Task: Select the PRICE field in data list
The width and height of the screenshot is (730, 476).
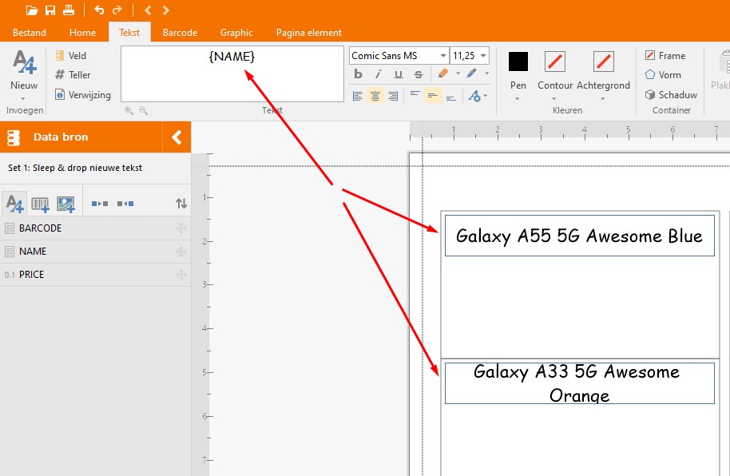Action: pyautogui.click(x=32, y=275)
